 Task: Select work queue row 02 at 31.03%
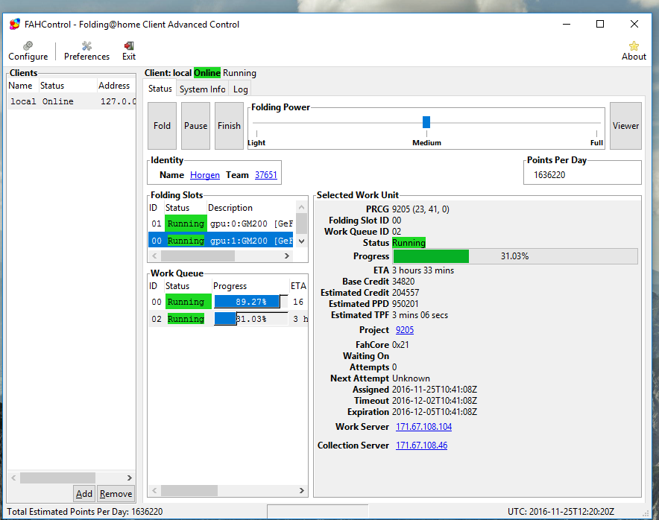(228, 319)
